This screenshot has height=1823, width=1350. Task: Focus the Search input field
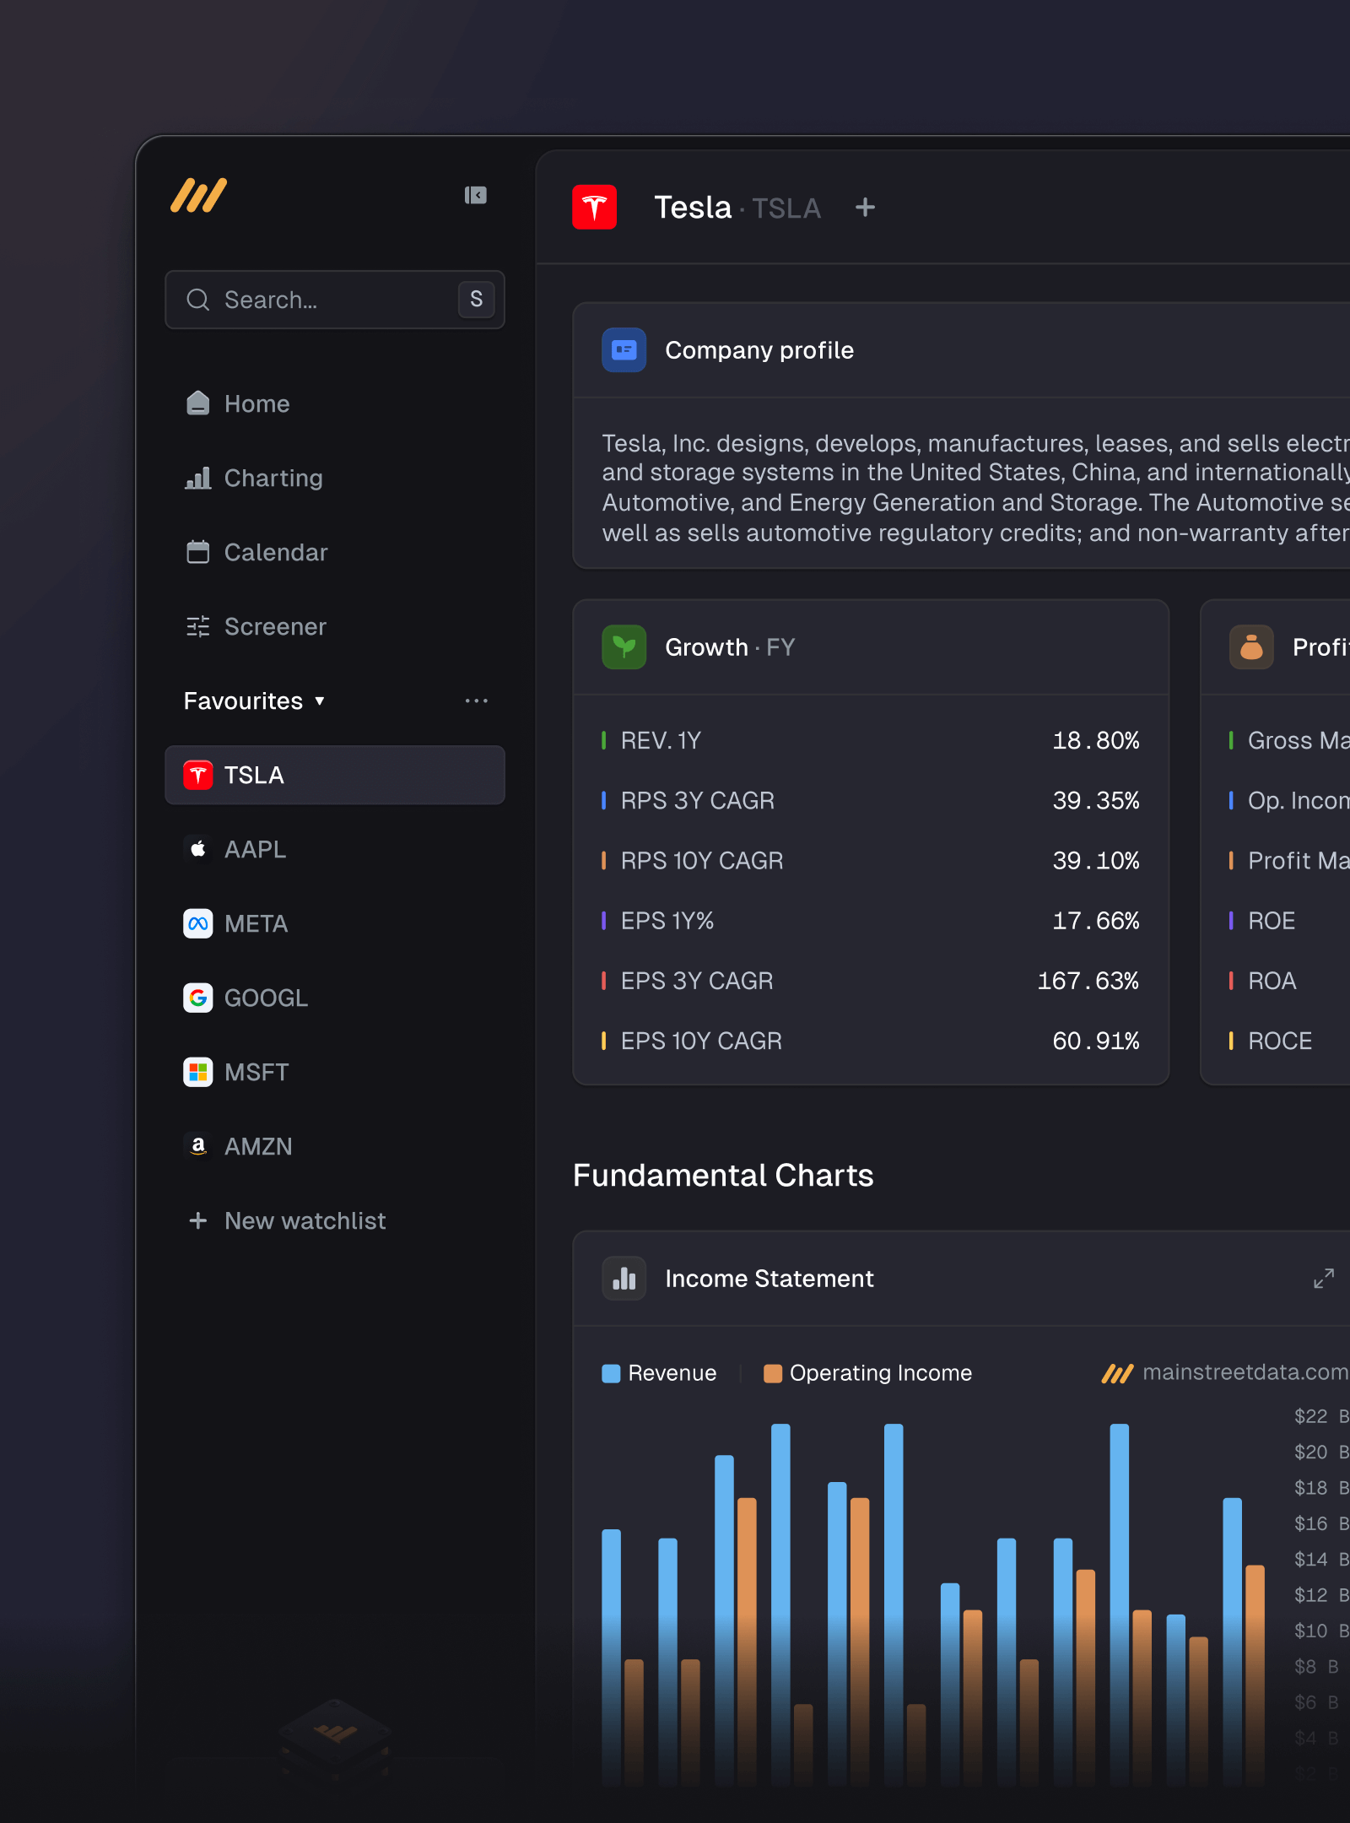point(329,300)
